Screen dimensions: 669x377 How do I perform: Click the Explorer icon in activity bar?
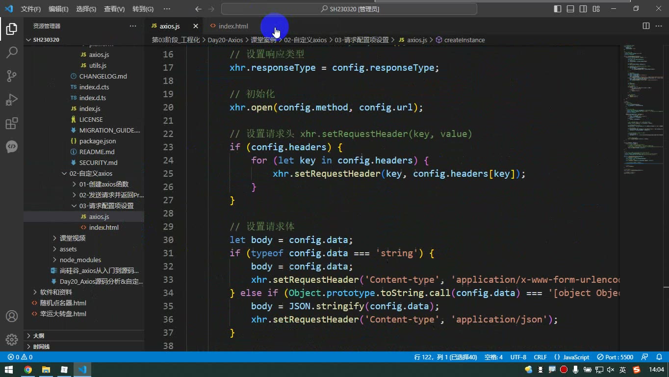click(x=12, y=29)
